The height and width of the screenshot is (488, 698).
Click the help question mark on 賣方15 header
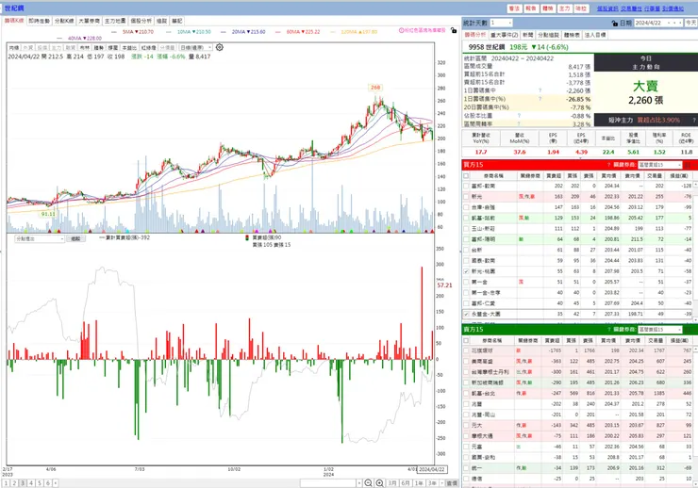(x=608, y=330)
